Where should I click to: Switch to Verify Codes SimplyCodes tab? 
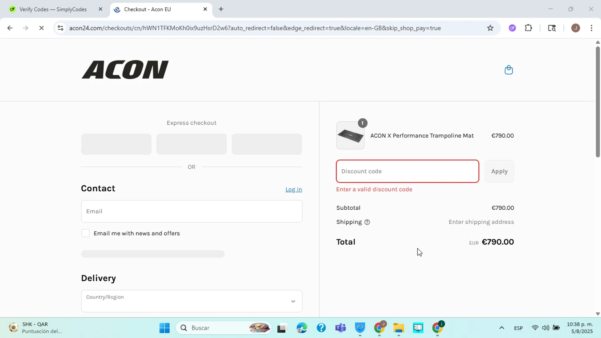55,9
